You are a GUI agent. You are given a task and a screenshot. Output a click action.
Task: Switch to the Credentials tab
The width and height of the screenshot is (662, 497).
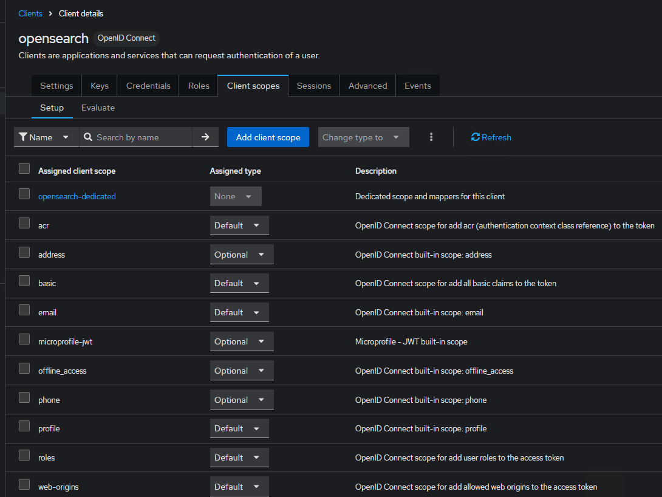point(148,86)
